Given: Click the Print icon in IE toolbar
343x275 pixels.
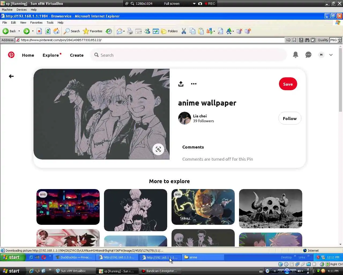Looking at the screenshot, I should (x=130, y=31).
